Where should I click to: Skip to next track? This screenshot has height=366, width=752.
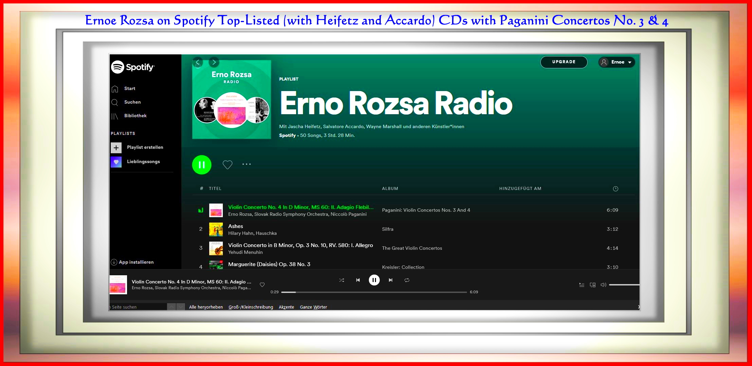(x=391, y=280)
